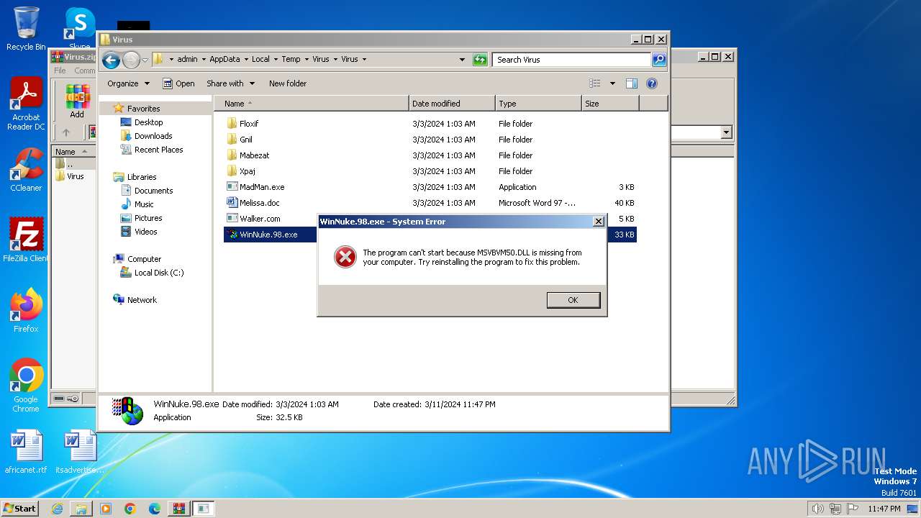Click the Search Virus input field
The width and height of the screenshot is (921, 518).
pos(572,60)
